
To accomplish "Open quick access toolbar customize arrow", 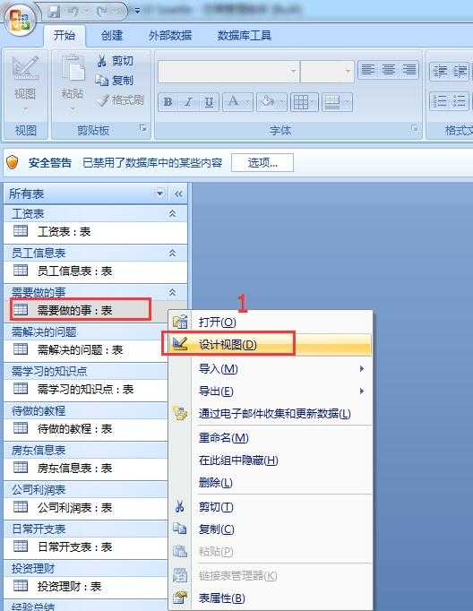I will click(137, 12).
